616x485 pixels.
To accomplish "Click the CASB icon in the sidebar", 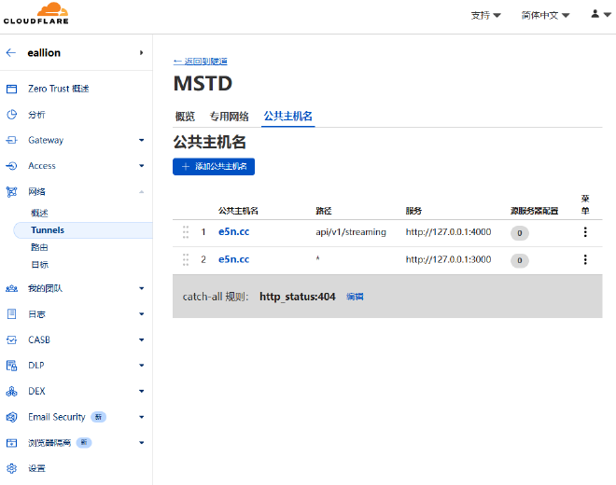I will pyautogui.click(x=12, y=339).
